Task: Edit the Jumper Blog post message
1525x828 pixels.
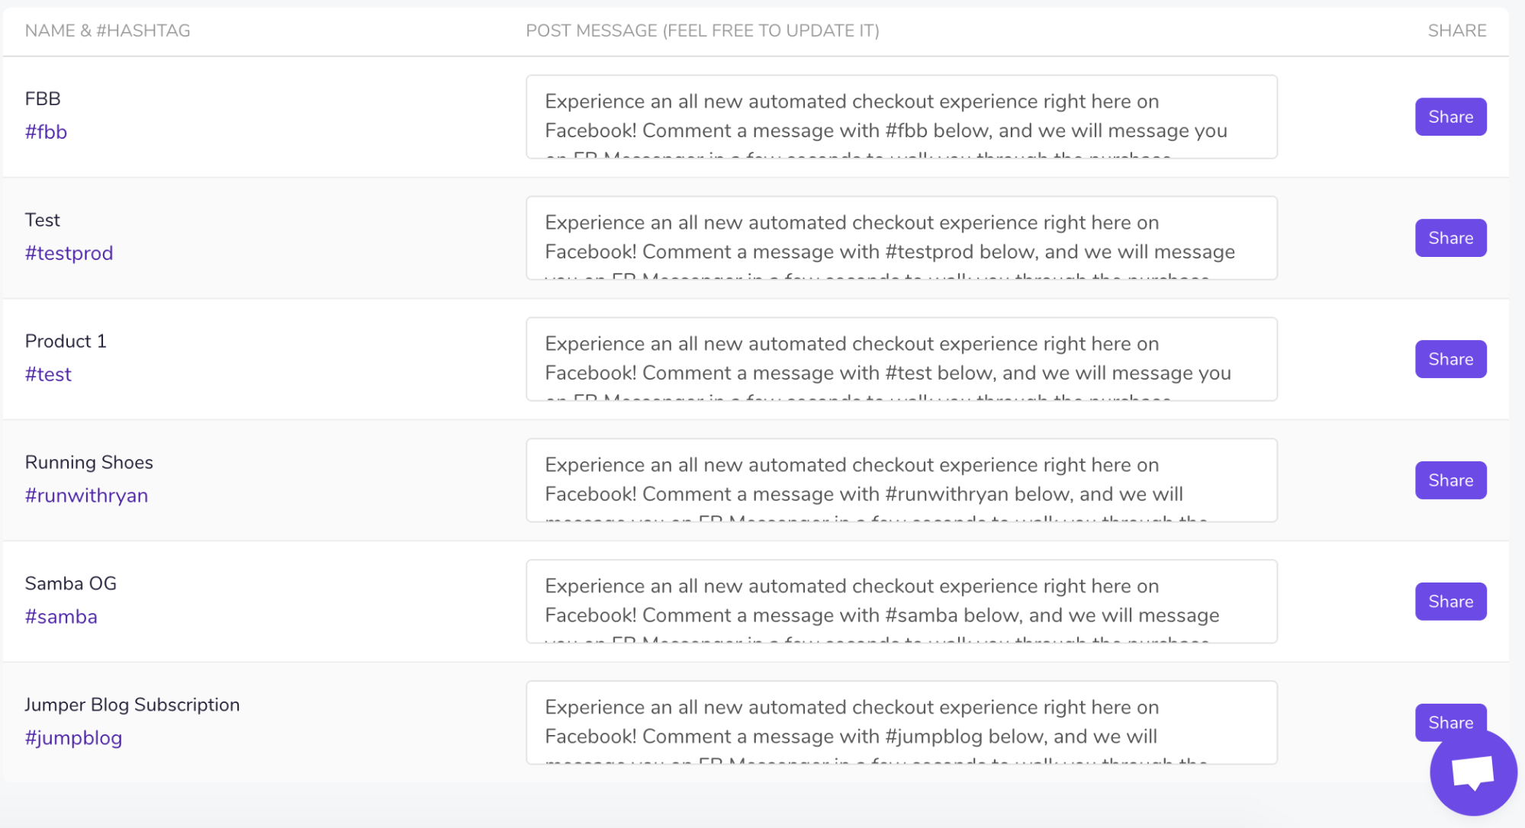Action: click(902, 723)
